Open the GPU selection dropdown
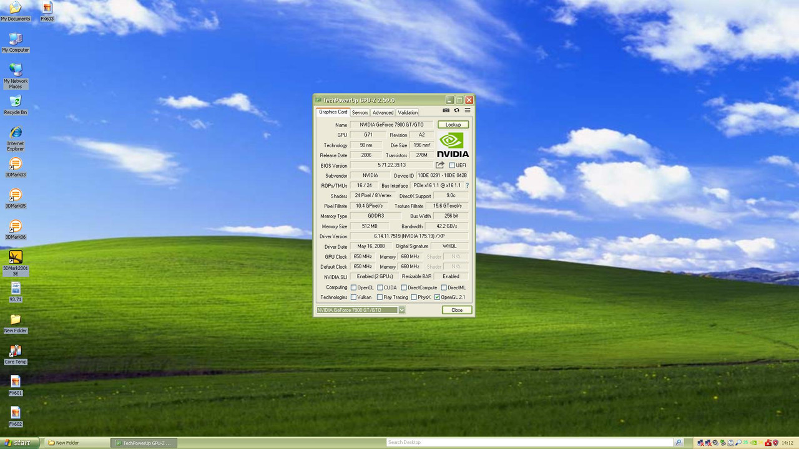 [x=402, y=310]
